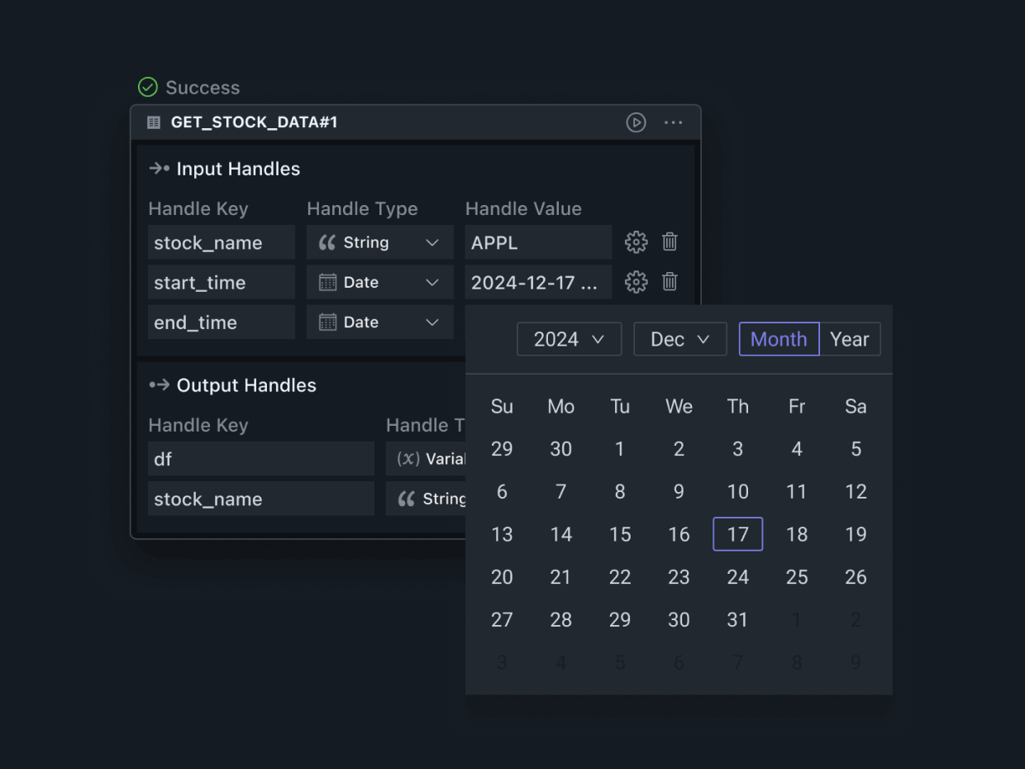This screenshot has height=769, width=1025.
Task: Click the table icon beside GET_STOCK_DATA#1 title
Action: point(154,122)
